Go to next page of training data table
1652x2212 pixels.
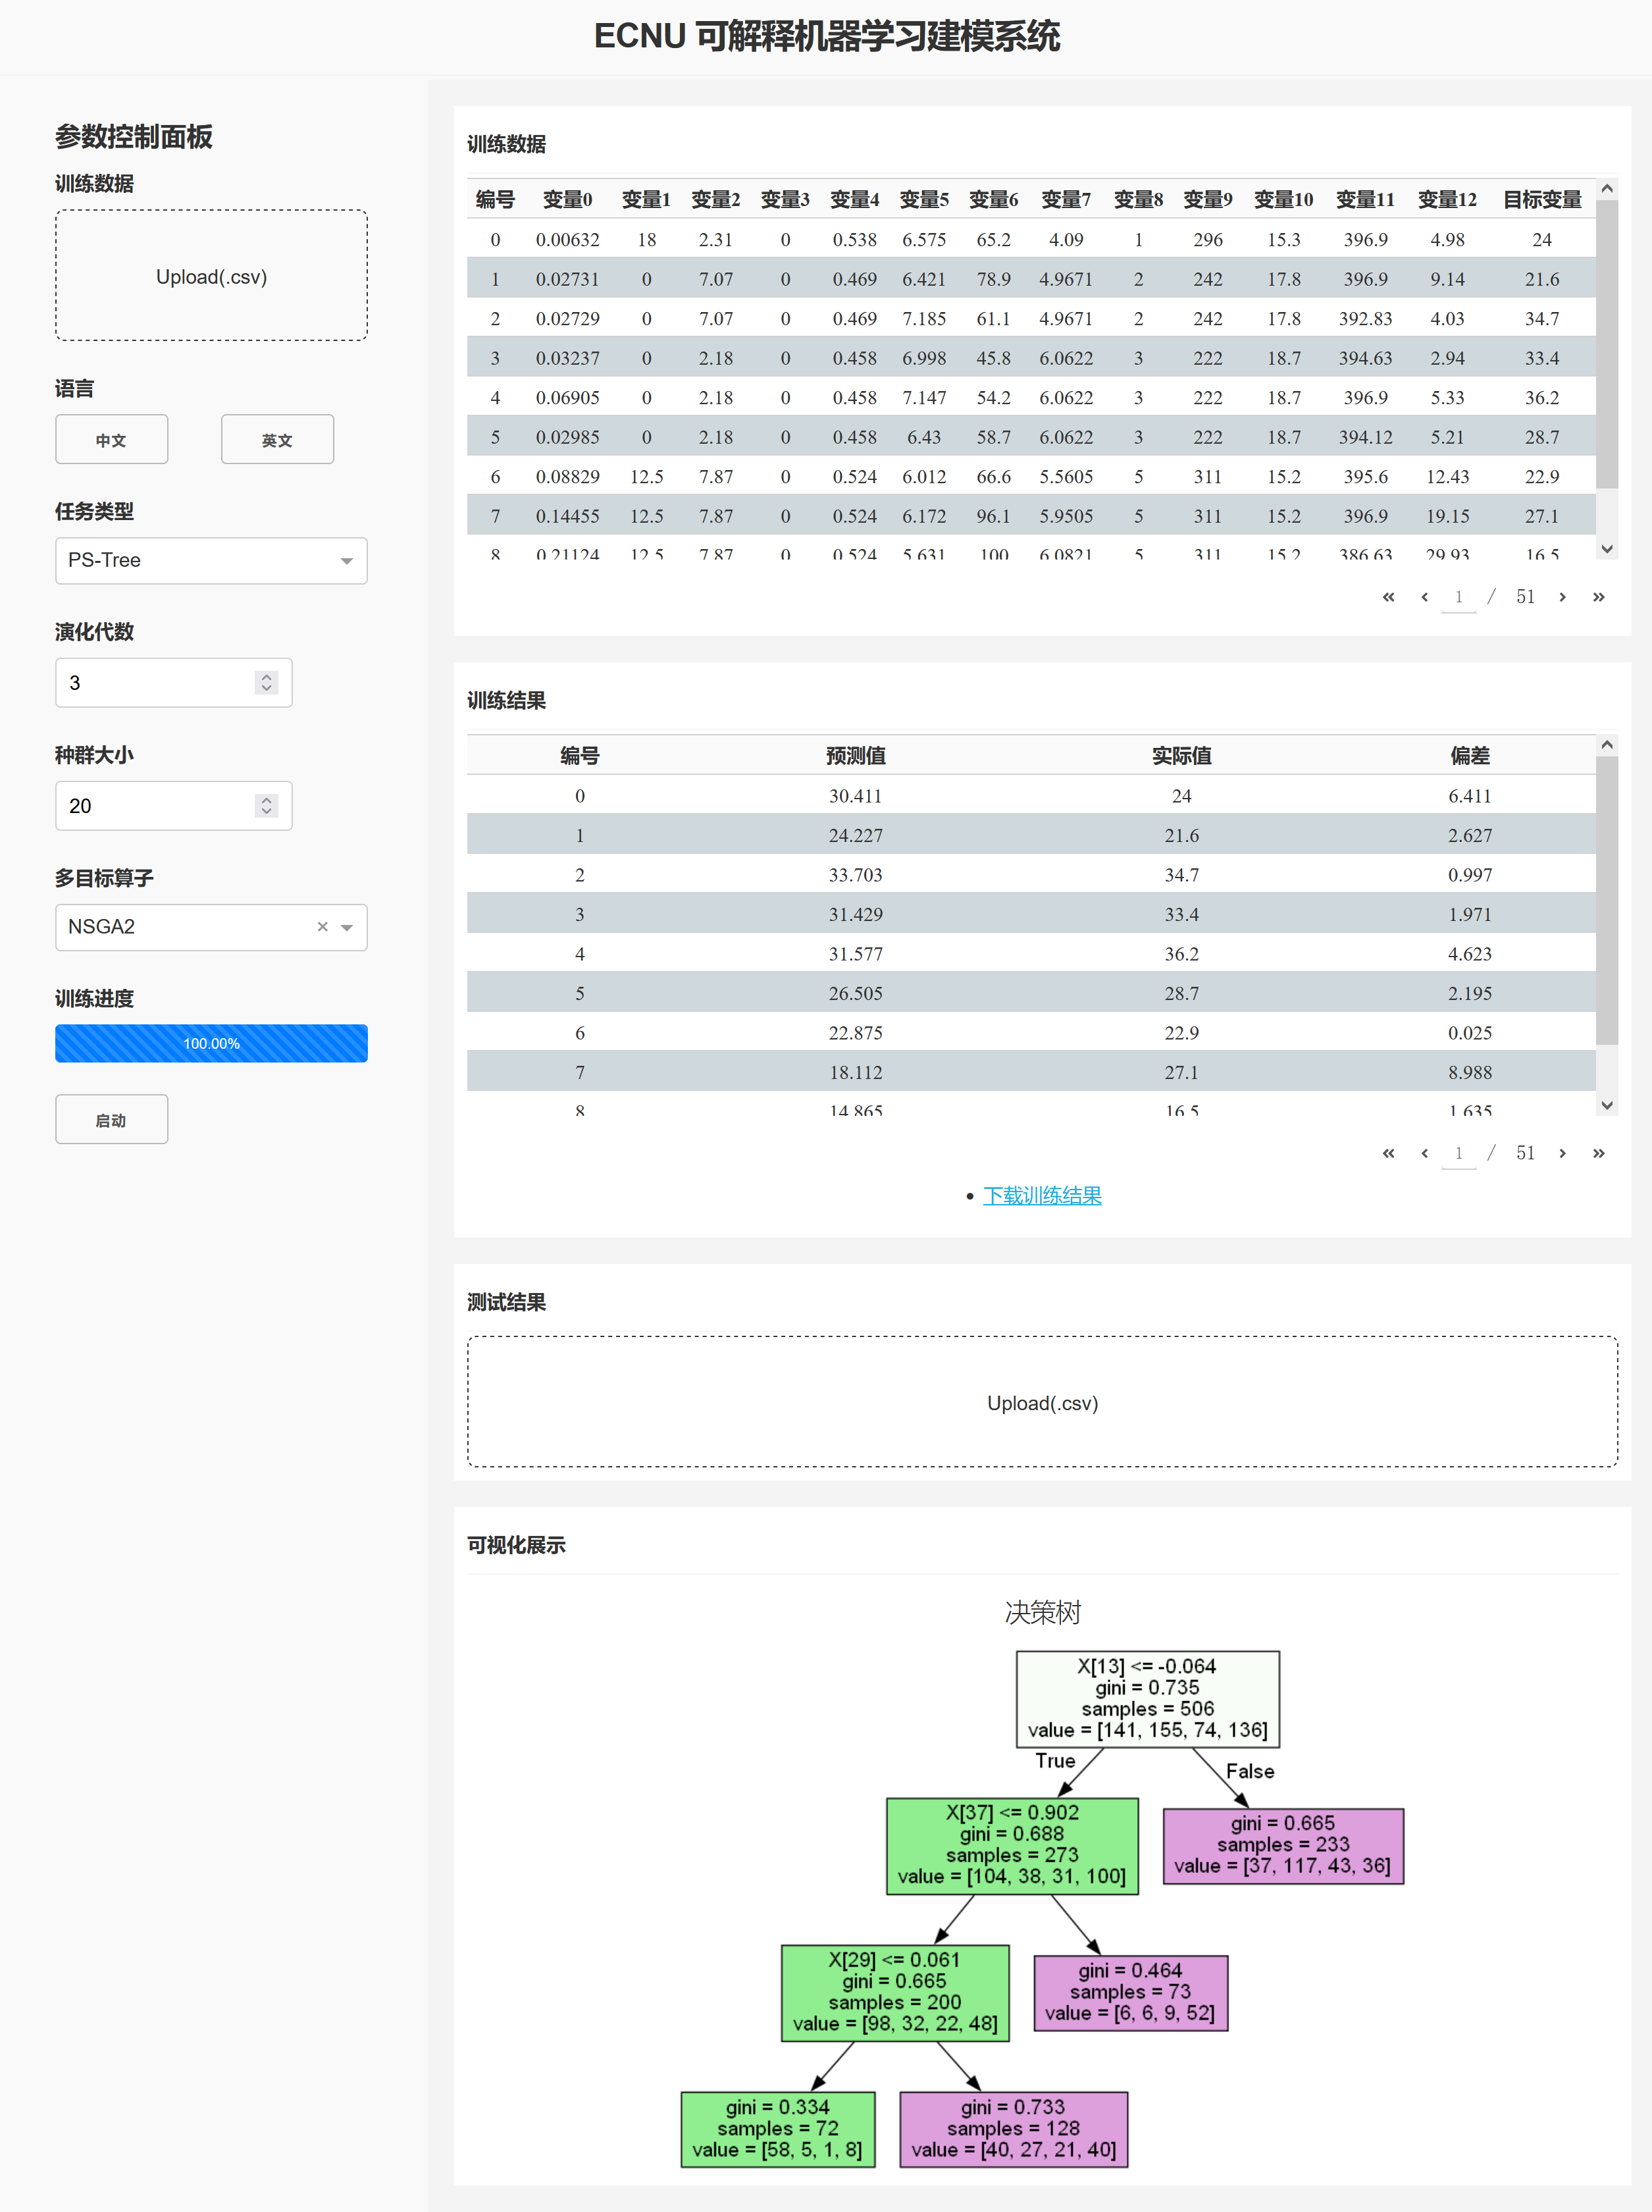pos(1562,597)
